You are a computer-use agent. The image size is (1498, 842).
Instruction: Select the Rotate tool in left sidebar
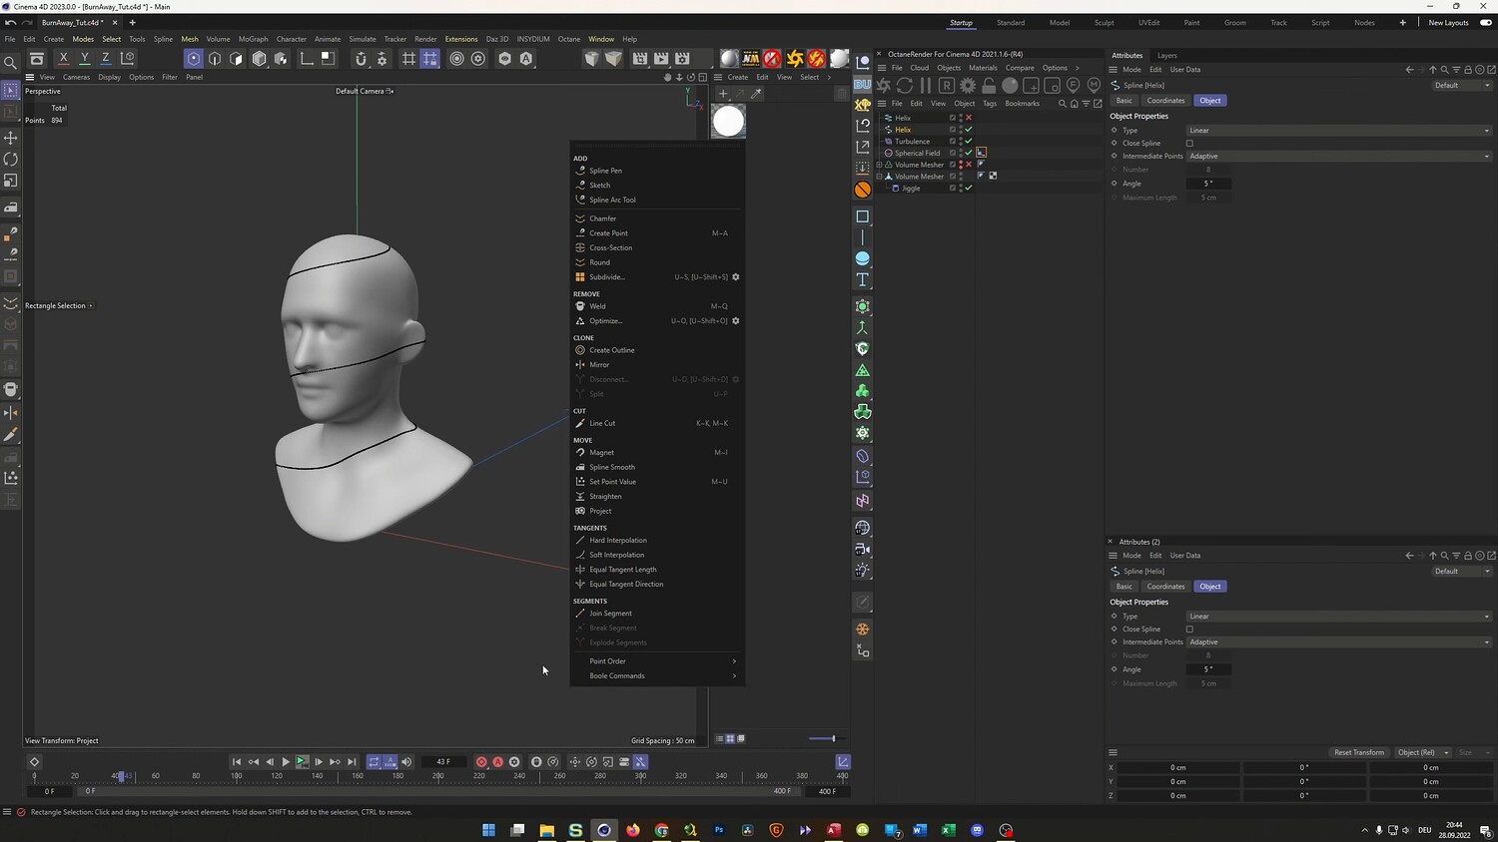(11, 160)
